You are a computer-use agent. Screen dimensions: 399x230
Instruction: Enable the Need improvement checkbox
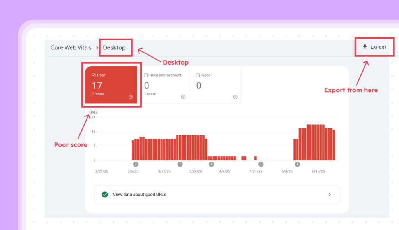146,75
